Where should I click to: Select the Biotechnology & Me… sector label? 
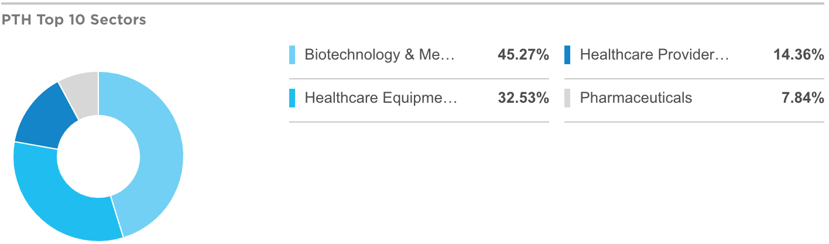click(x=379, y=55)
